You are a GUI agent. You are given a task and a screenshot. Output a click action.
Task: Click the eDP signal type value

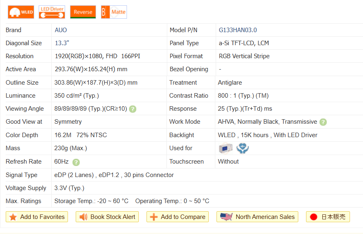[x=114, y=175]
